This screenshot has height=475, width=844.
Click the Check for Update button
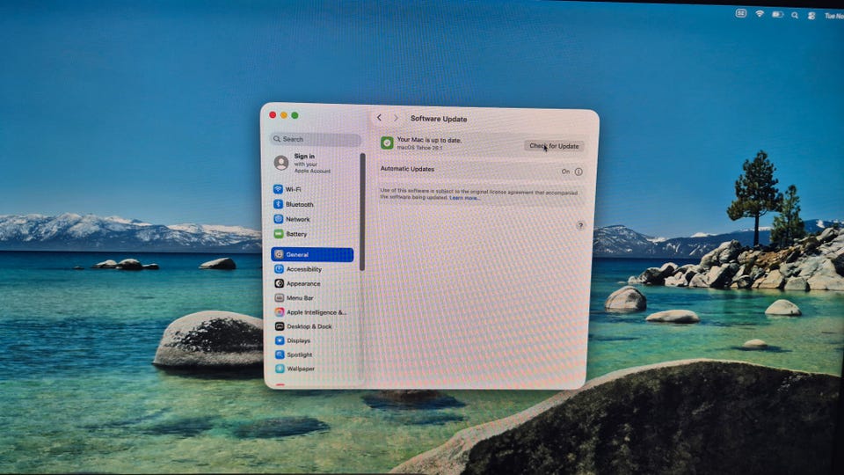554,146
